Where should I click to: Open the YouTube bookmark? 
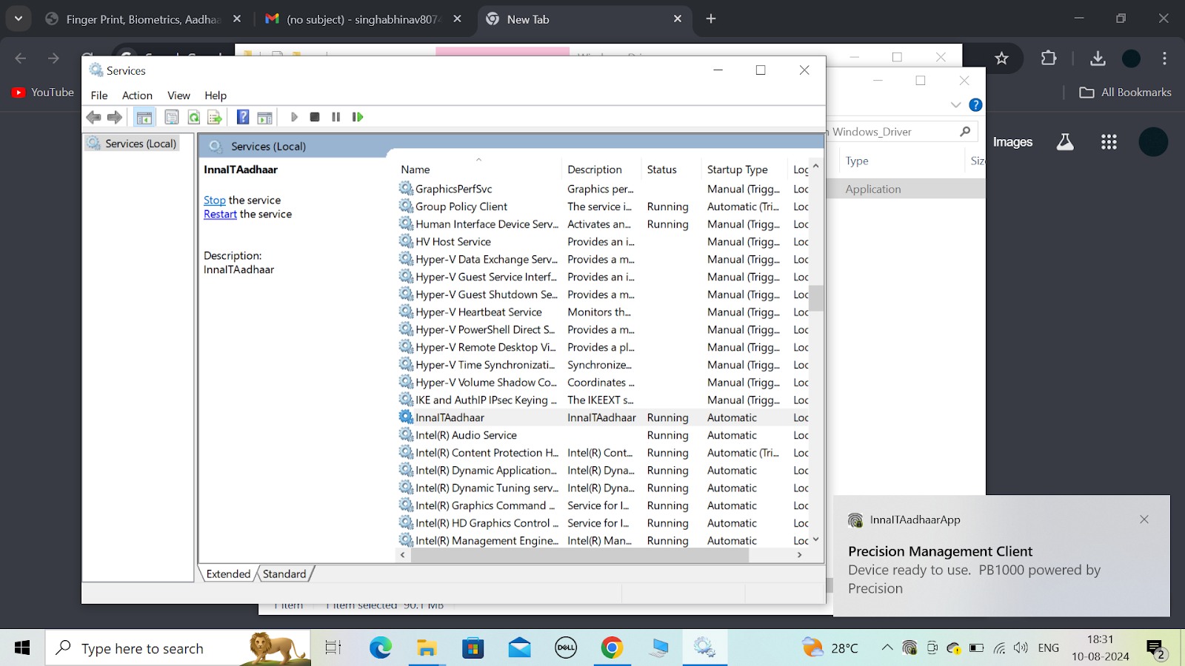pyautogui.click(x=43, y=92)
